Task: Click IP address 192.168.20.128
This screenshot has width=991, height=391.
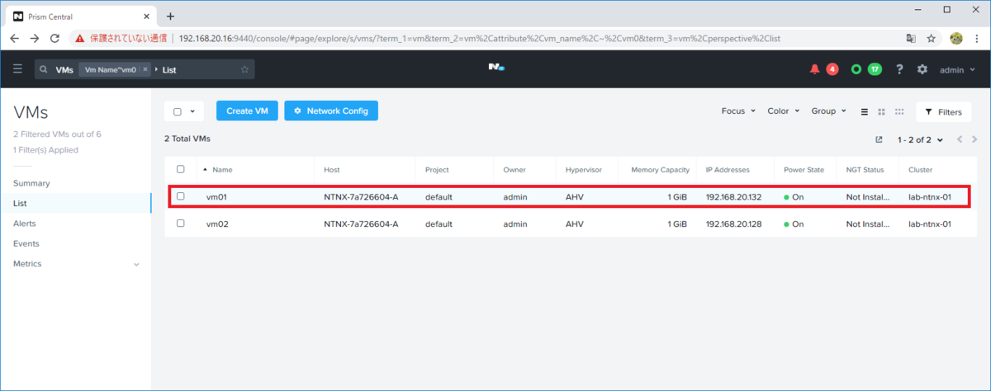Action: point(733,224)
